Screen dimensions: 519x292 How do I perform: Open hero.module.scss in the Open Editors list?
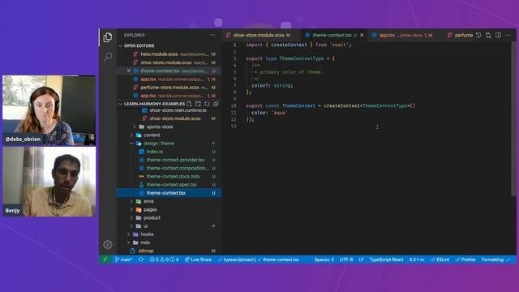point(169,54)
